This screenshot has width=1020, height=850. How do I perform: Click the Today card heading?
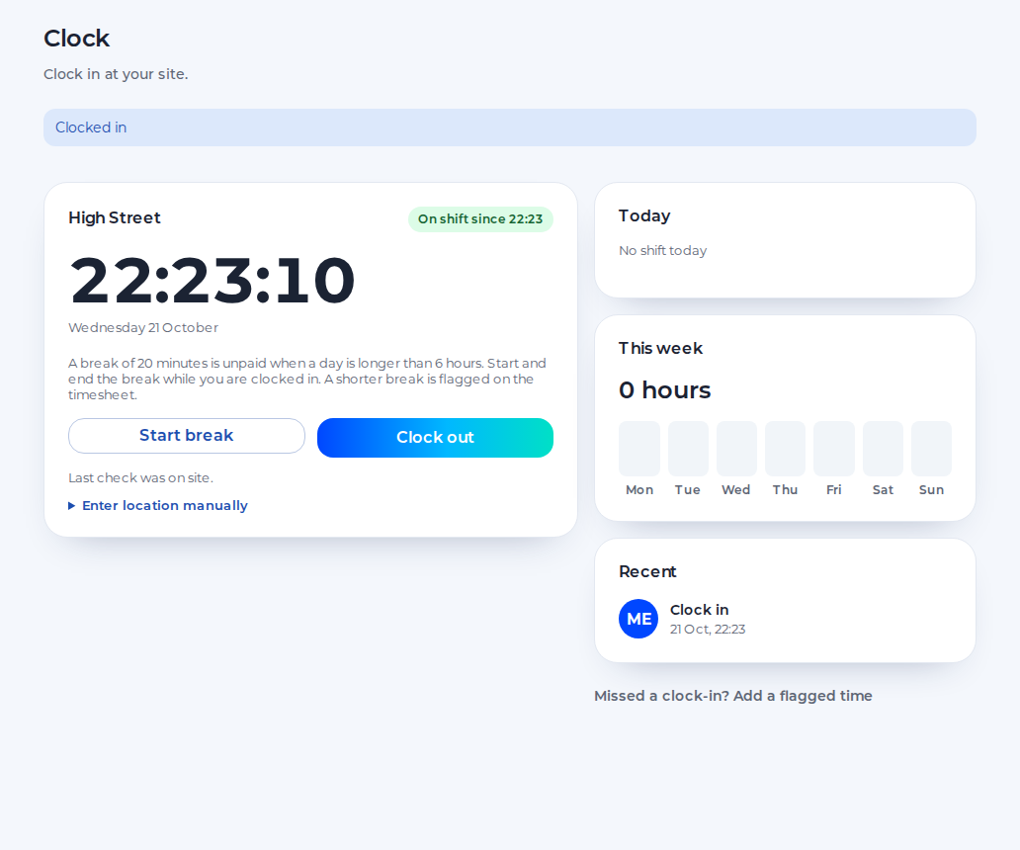(x=644, y=215)
